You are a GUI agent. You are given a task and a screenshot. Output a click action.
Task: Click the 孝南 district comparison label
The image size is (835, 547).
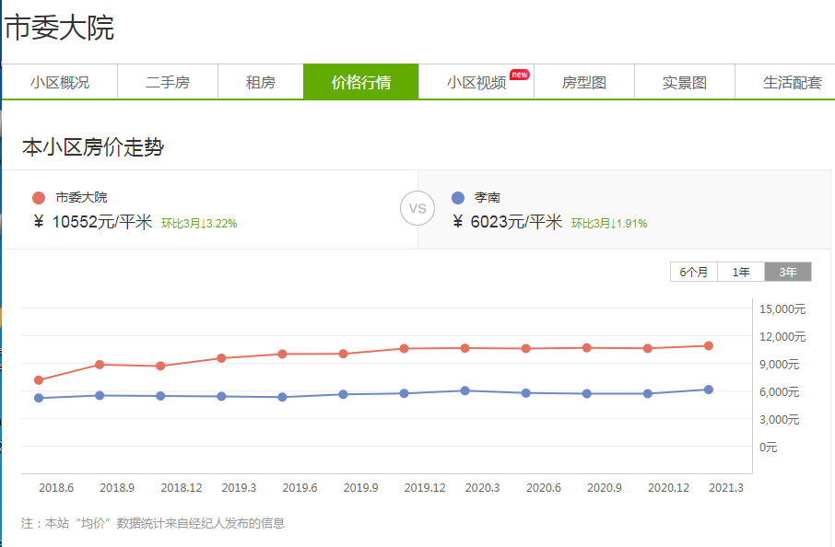click(x=488, y=197)
